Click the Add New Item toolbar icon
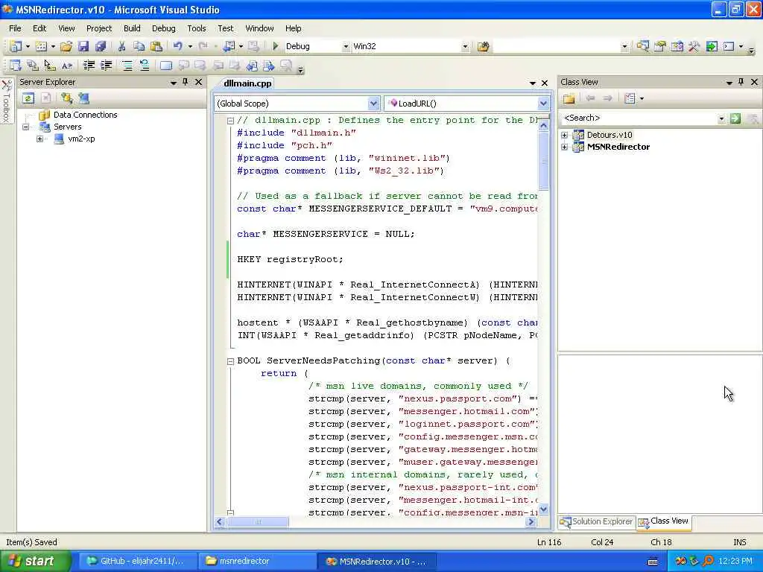 click(x=42, y=46)
